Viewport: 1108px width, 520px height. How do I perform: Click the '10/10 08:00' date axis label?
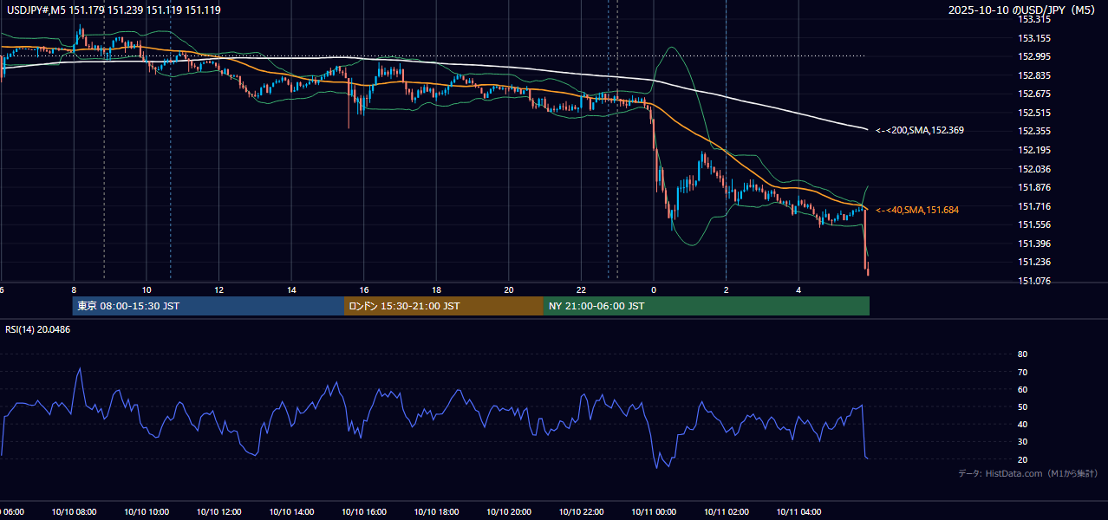pyautogui.click(x=74, y=512)
